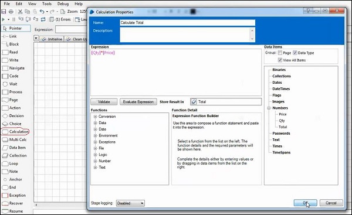
Task: Click the Step Into debug icon
Action: tap(21, 19)
